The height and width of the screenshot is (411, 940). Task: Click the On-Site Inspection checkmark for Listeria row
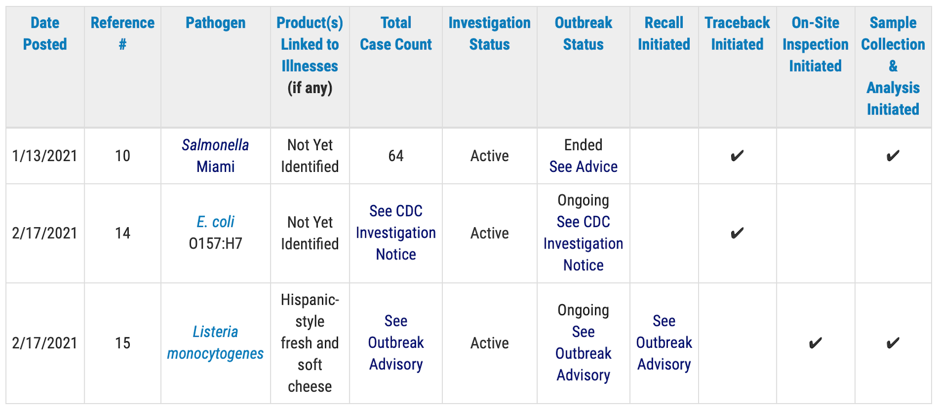tap(815, 343)
